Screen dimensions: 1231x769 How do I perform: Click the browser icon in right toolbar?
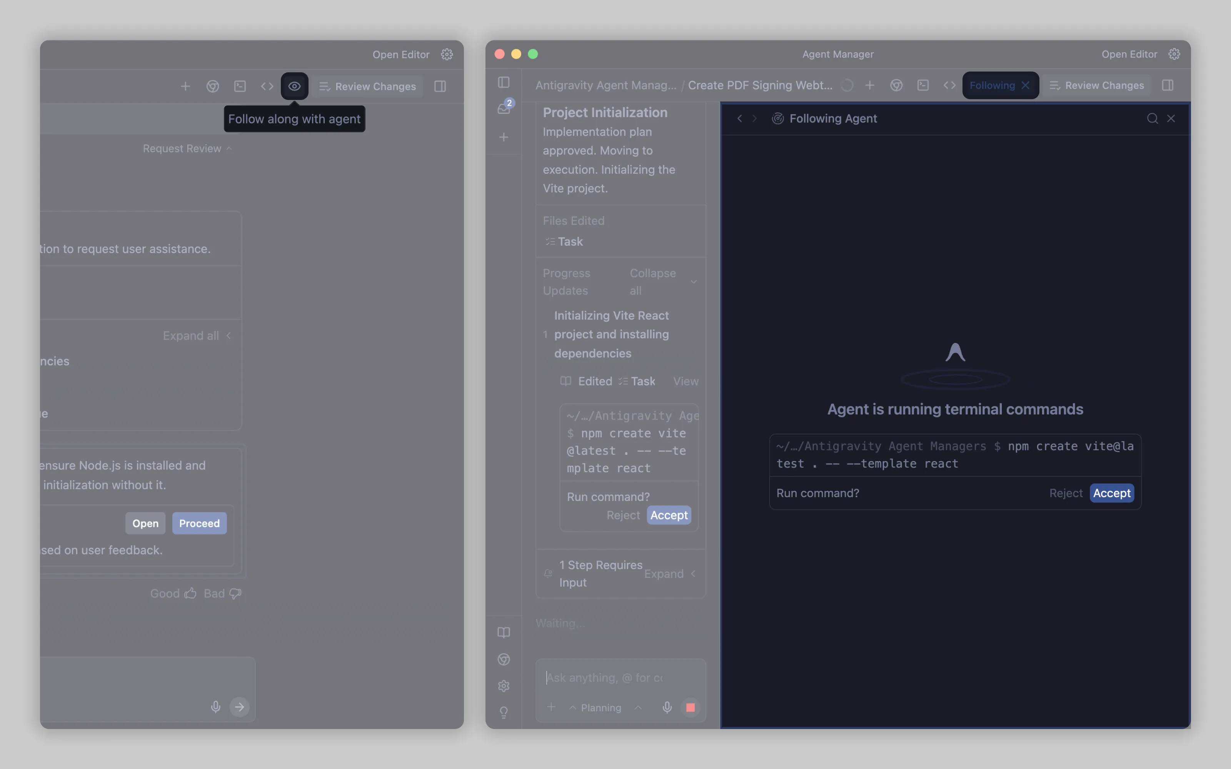click(x=896, y=85)
